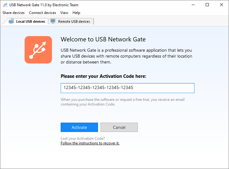The image size is (229, 169).
Task: Open the Connect devices menu
Action: coord(42,13)
